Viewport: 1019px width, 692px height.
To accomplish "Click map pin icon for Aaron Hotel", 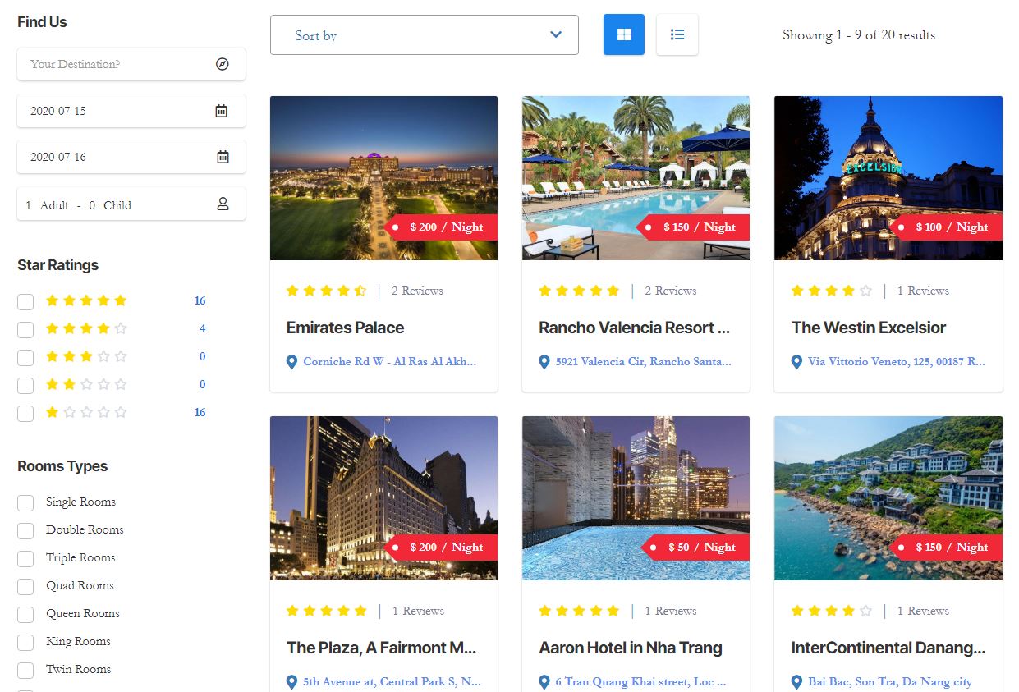I will coord(544,681).
